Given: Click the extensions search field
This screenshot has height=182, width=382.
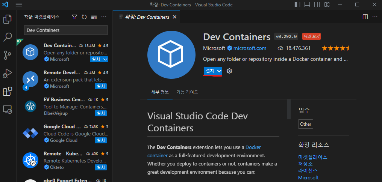Looking at the screenshot, I should [66, 30].
